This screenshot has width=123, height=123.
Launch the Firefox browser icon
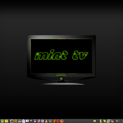tap(62, 121)
